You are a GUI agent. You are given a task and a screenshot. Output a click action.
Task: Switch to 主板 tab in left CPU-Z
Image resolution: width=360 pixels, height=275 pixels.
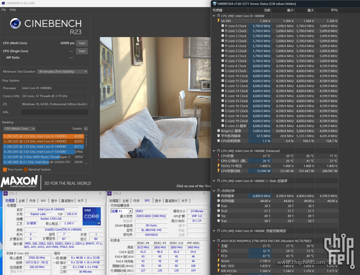(x=22, y=200)
